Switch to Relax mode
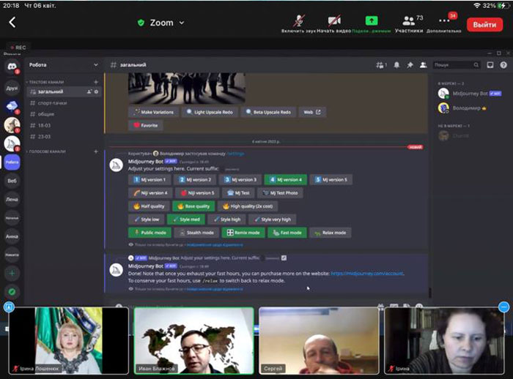The height and width of the screenshot is (379, 513). pyautogui.click(x=330, y=233)
